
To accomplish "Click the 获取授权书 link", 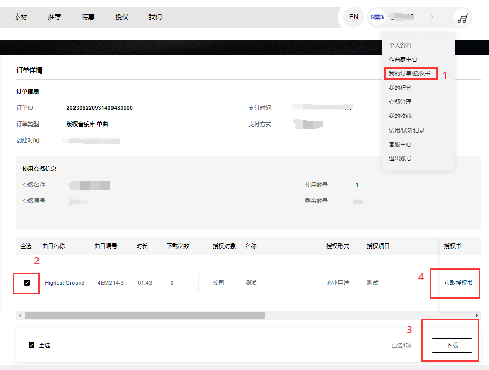I will 458,283.
